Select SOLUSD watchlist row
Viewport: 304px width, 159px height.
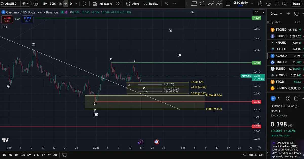(x=286, y=49)
